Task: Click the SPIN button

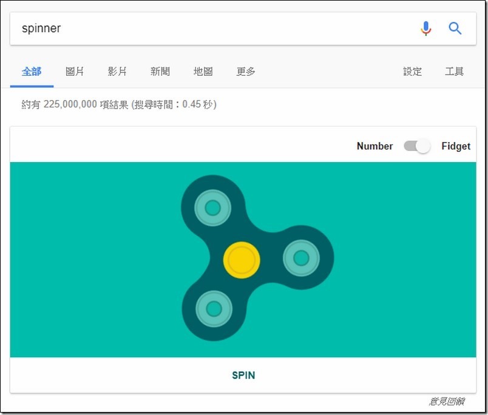Action: point(243,375)
